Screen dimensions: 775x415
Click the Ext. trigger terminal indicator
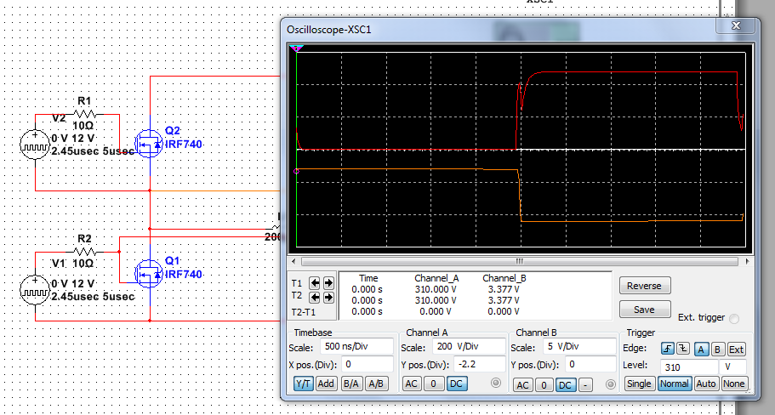pyautogui.click(x=734, y=319)
